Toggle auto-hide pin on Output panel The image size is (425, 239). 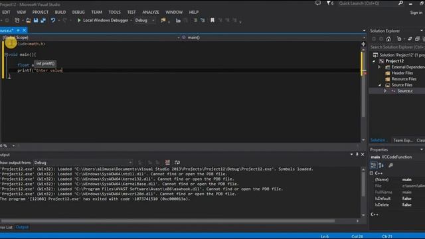(357, 154)
